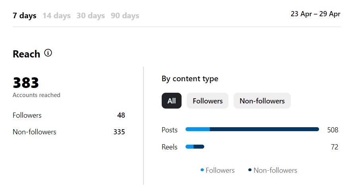Click the Reels reach bar

[x=195, y=147]
